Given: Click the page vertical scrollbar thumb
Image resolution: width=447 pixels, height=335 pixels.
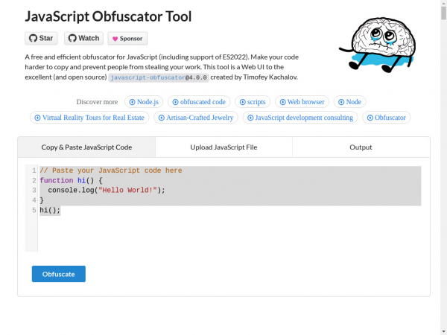Looking at the screenshot, I should (x=443, y=13).
